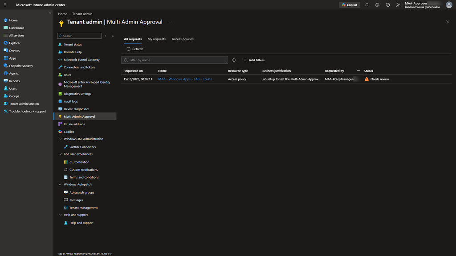Clear the tenant menu search
The height and width of the screenshot is (256, 456).
click(106, 36)
